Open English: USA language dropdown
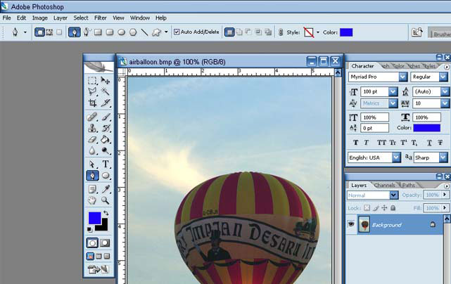Viewport: 451px width, 284px height. pyautogui.click(x=396, y=157)
